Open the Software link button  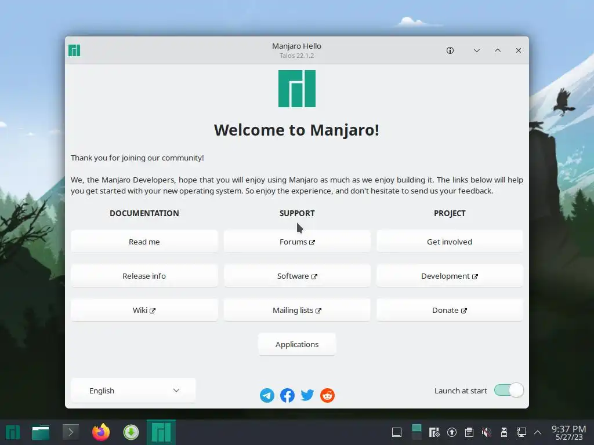(297, 276)
